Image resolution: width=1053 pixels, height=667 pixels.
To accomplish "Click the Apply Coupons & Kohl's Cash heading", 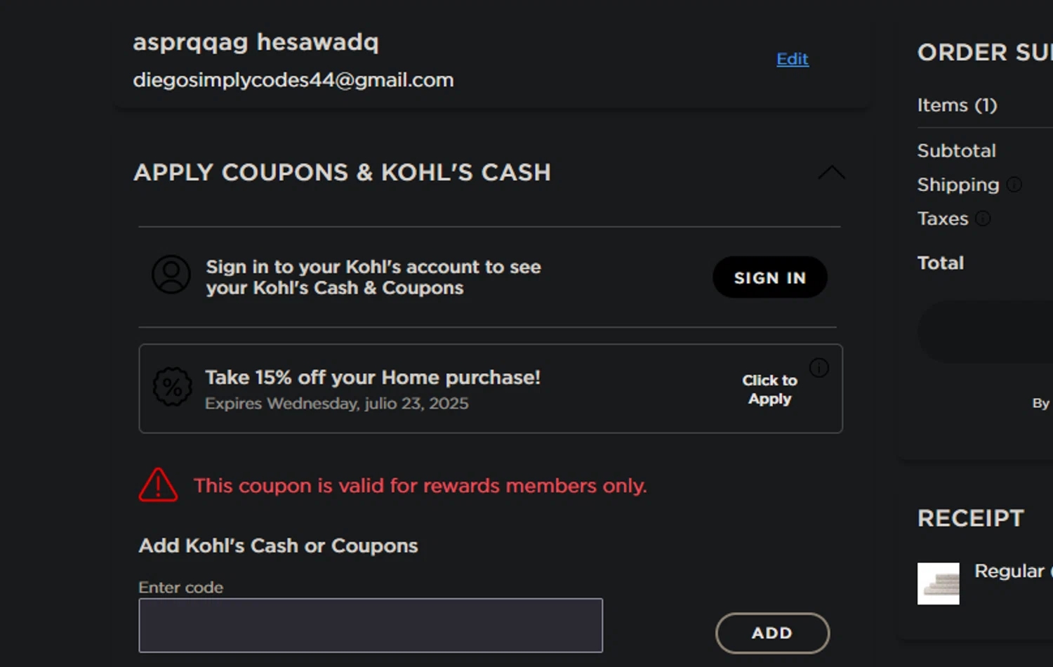I will 342,173.
